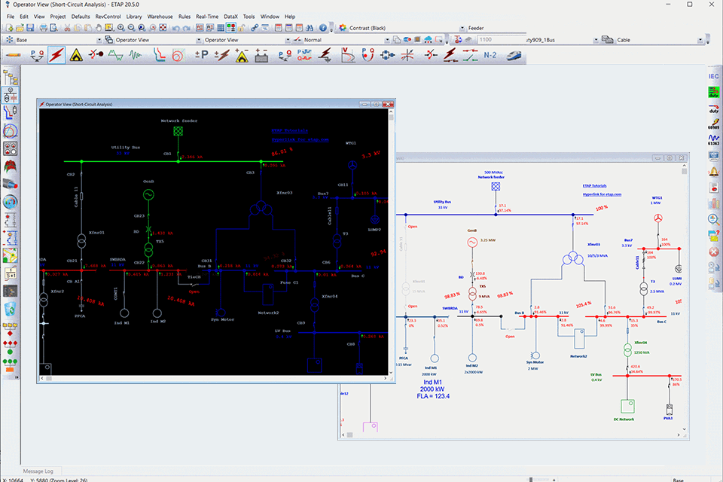Image resolution: width=723 pixels, height=482 pixels.
Task: Expand the Cable library dropdown
Action: pyautogui.click(x=700, y=40)
